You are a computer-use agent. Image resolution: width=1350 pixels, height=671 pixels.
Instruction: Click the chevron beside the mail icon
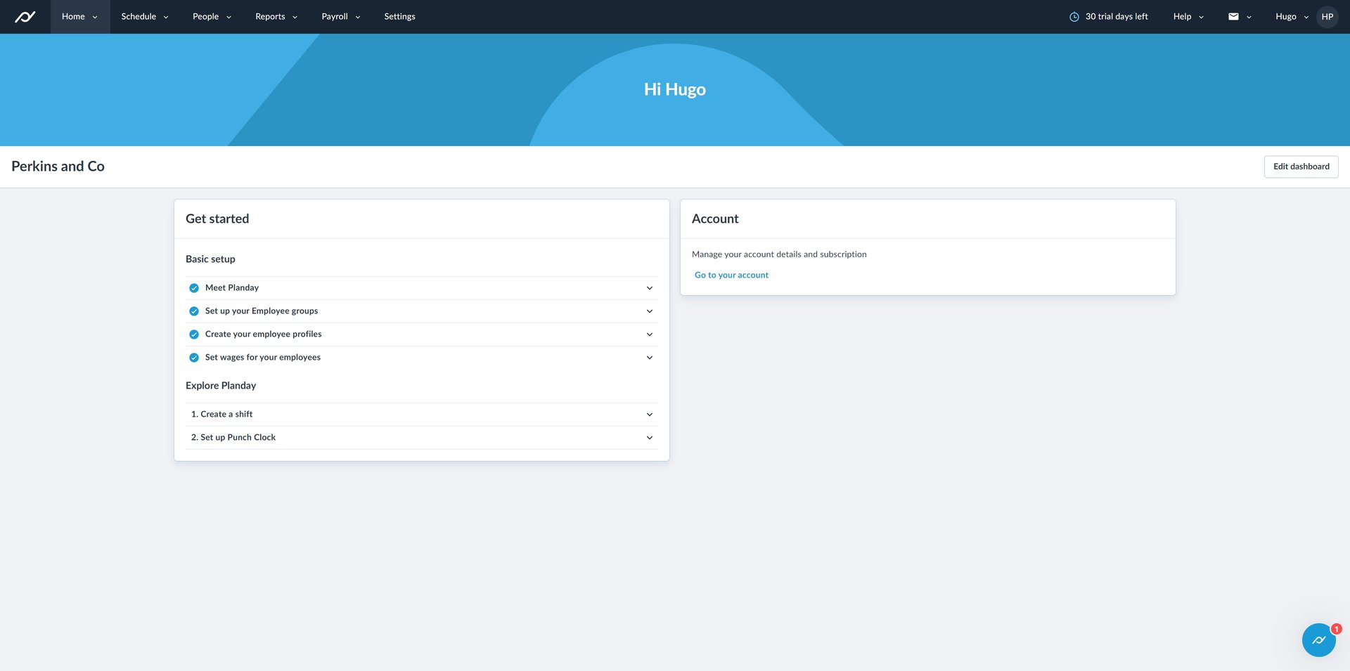[x=1249, y=17]
